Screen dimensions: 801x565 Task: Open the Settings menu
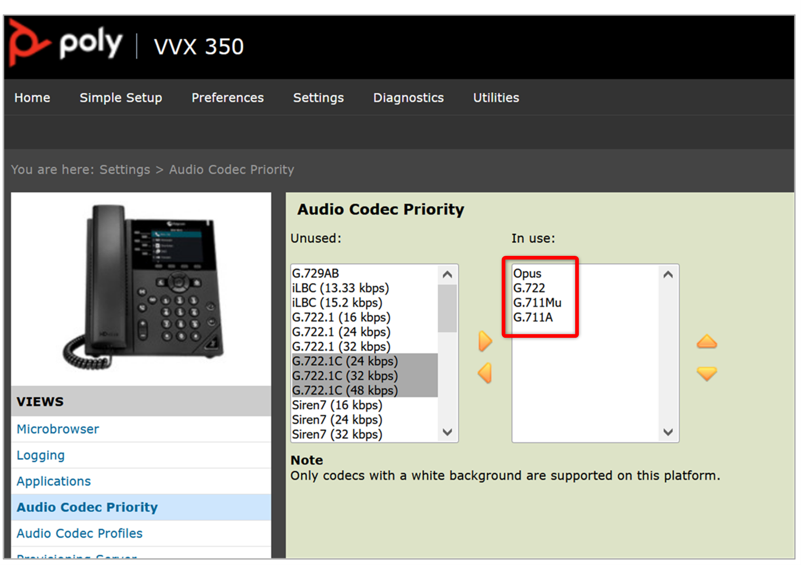coord(318,98)
